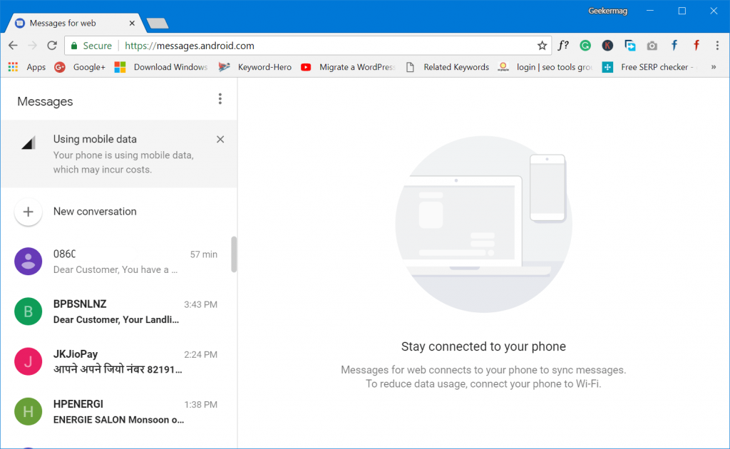Screen dimensions: 730x449
Task: Click the green B avatar for BPBSNLNZ
Action: [29, 311]
